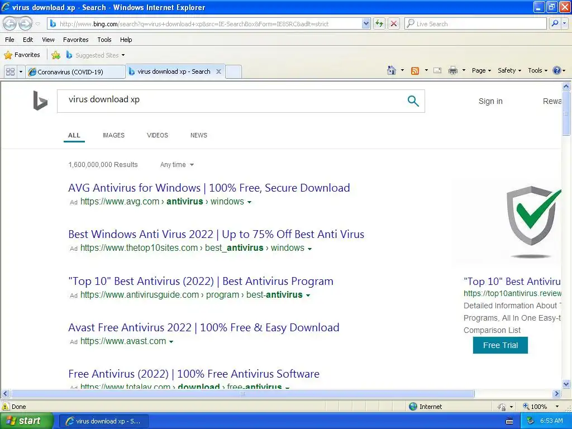The height and width of the screenshot is (429, 572).
Task: Open the Help menu
Action: coord(126,40)
